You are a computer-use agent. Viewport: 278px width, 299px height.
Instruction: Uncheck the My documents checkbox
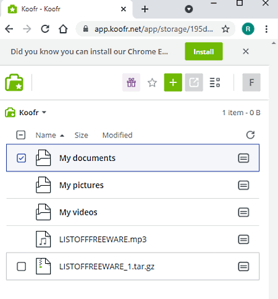pyautogui.click(x=21, y=158)
